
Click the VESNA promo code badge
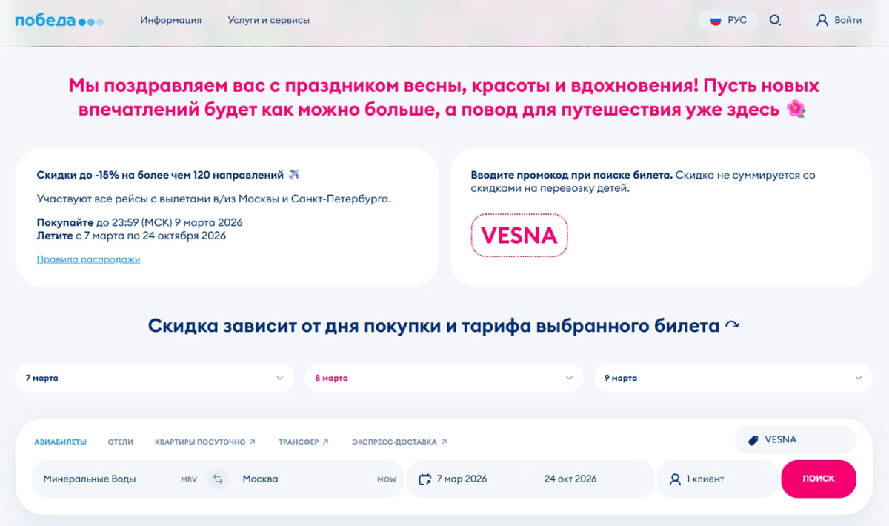click(x=519, y=236)
